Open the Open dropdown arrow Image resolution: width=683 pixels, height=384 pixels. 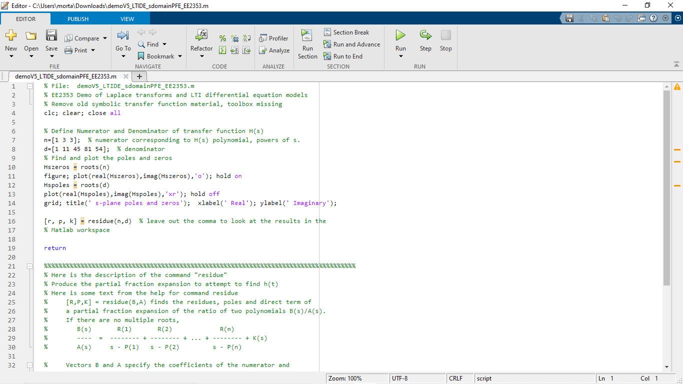31,56
